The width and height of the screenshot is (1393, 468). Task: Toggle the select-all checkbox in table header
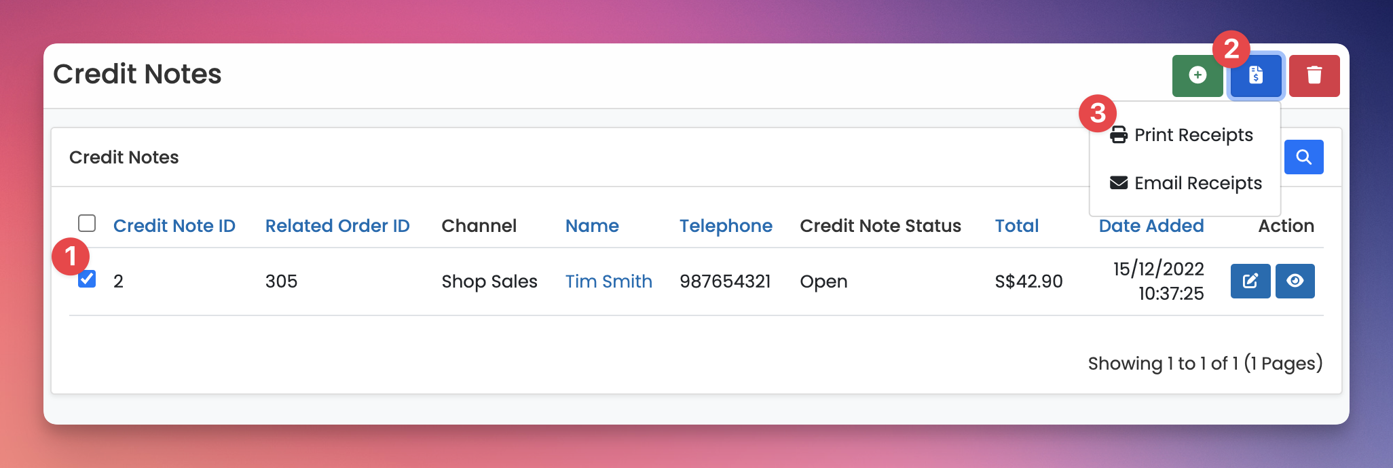point(87,223)
